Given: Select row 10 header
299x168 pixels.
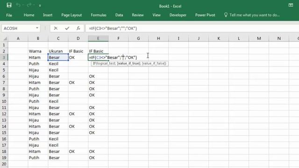Looking at the screenshot, I should tap(4, 101).
